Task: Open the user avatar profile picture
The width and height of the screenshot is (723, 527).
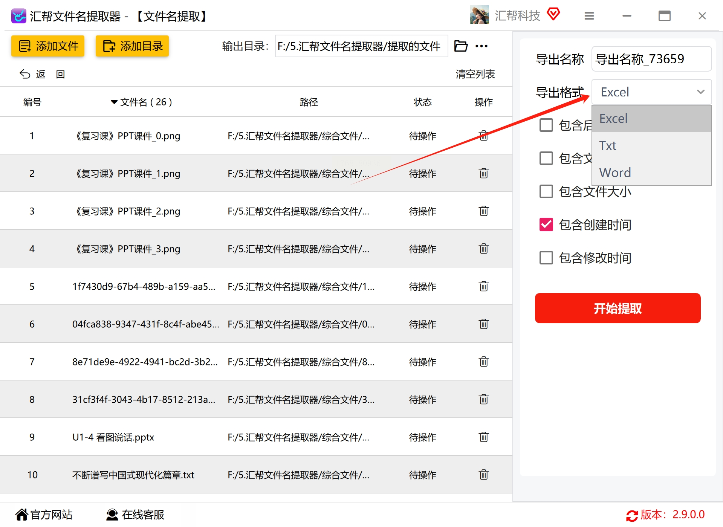Action: click(479, 15)
